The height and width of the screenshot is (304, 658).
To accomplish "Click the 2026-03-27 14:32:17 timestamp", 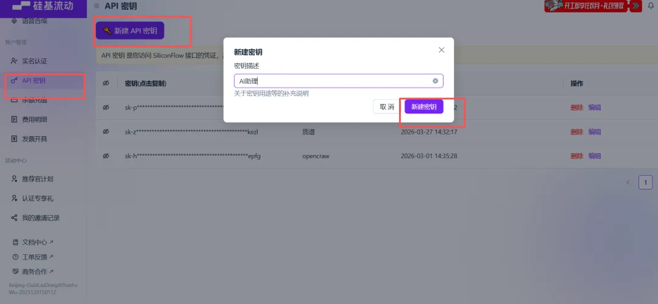I will click(429, 132).
